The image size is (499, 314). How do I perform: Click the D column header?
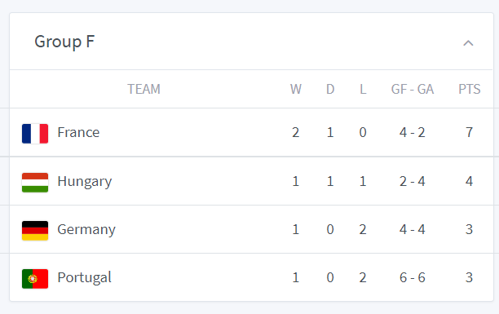[330, 89]
